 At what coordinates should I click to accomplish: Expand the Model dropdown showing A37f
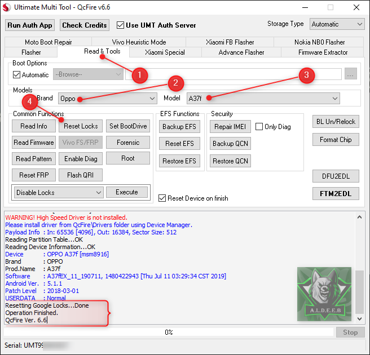click(263, 98)
